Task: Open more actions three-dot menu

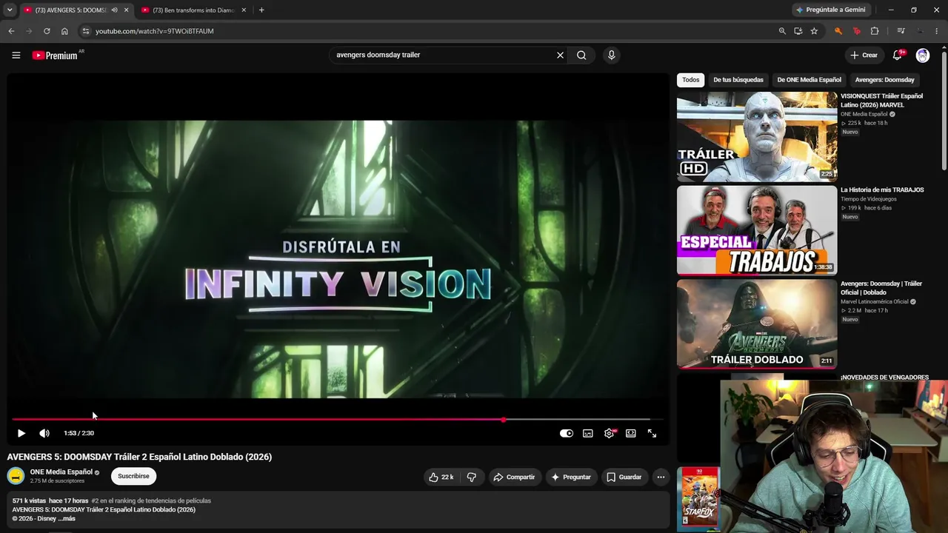Action: [x=661, y=477]
